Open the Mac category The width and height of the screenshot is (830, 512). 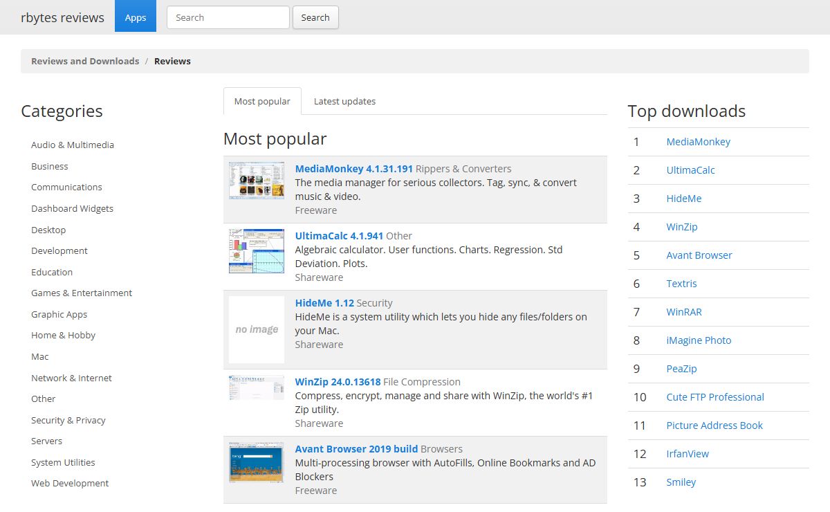pos(40,356)
